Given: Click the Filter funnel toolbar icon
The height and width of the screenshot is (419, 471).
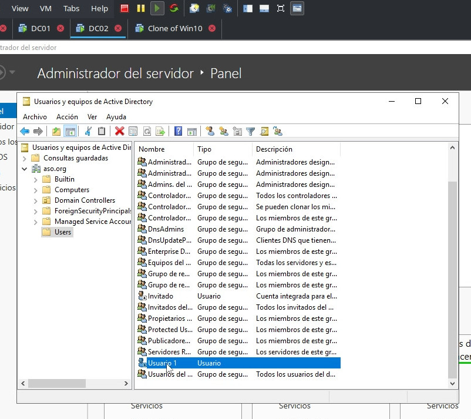Looking at the screenshot, I should tap(251, 132).
